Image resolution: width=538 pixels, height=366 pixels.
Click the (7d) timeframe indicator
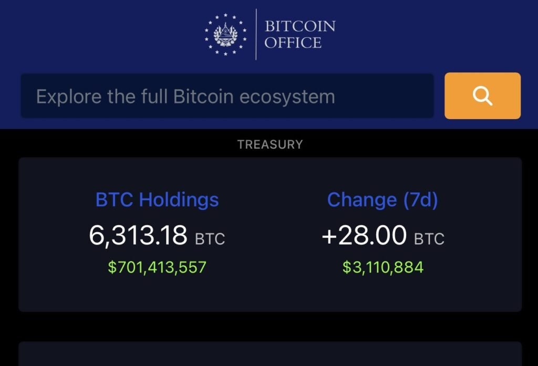pos(421,200)
